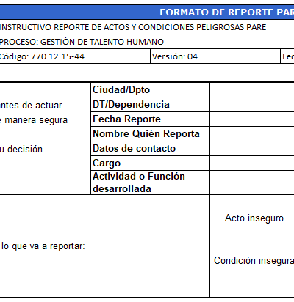
Task: Select the Nombre Quién Reporta label
Action: click(x=146, y=134)
